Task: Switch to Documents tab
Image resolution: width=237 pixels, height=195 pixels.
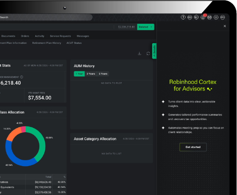Action: coord(8,36)
